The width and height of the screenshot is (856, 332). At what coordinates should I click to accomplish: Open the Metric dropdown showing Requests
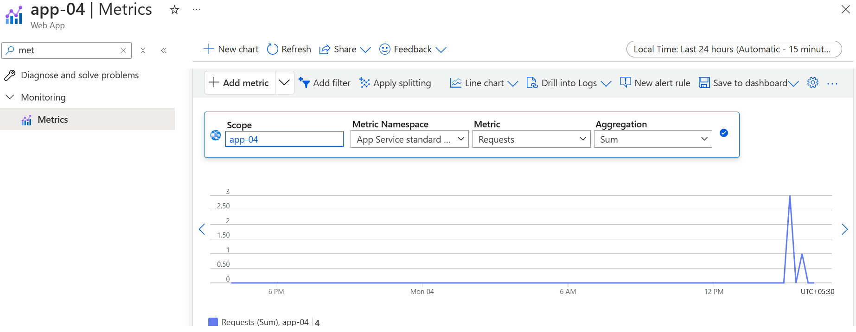(x=531, y=139)
